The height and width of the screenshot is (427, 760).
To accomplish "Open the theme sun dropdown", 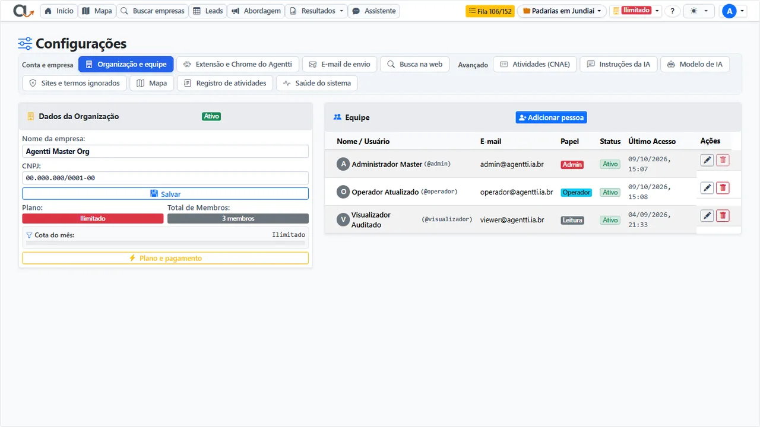I will pos(699,11).
